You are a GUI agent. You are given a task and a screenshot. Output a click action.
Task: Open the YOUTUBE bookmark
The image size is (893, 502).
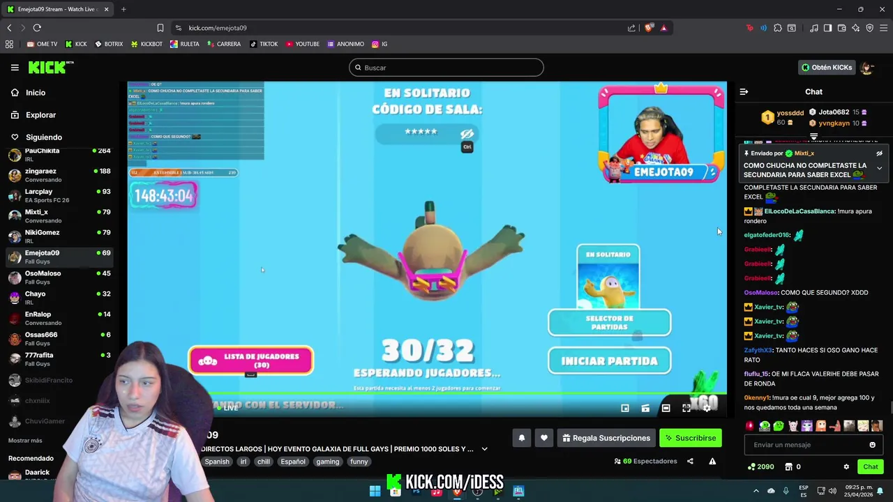(302, 44)
